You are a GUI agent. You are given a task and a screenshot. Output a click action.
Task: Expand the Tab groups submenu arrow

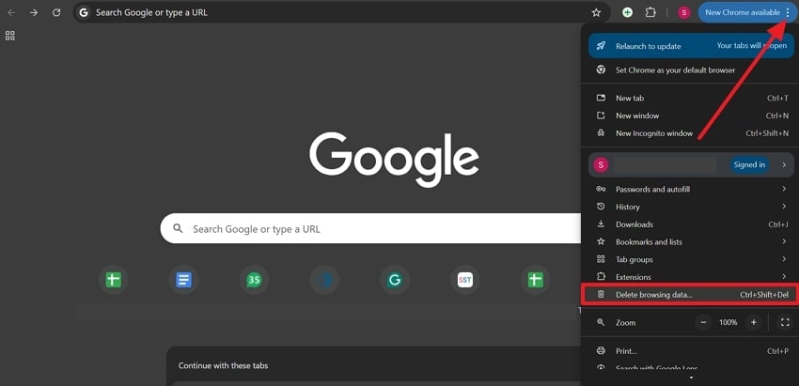pyautogui.click(x=784, y=259)
